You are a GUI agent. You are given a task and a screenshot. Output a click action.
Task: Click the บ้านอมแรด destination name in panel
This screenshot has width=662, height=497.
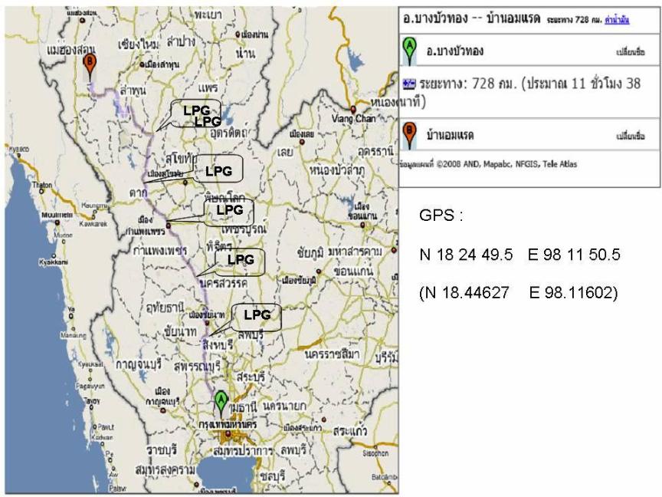pyautogui.click(x=450, y=136)
